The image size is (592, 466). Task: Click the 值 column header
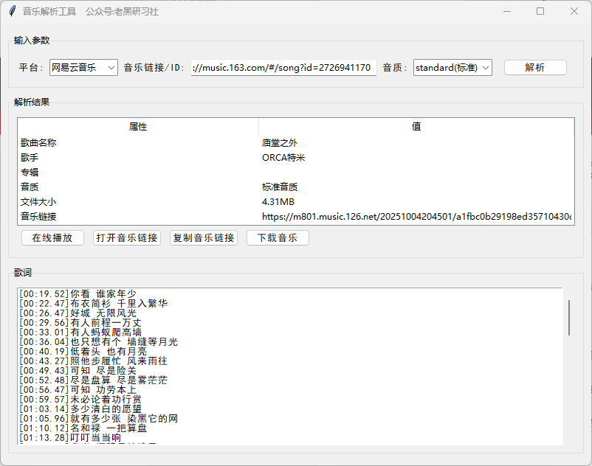tap(416, 127)
